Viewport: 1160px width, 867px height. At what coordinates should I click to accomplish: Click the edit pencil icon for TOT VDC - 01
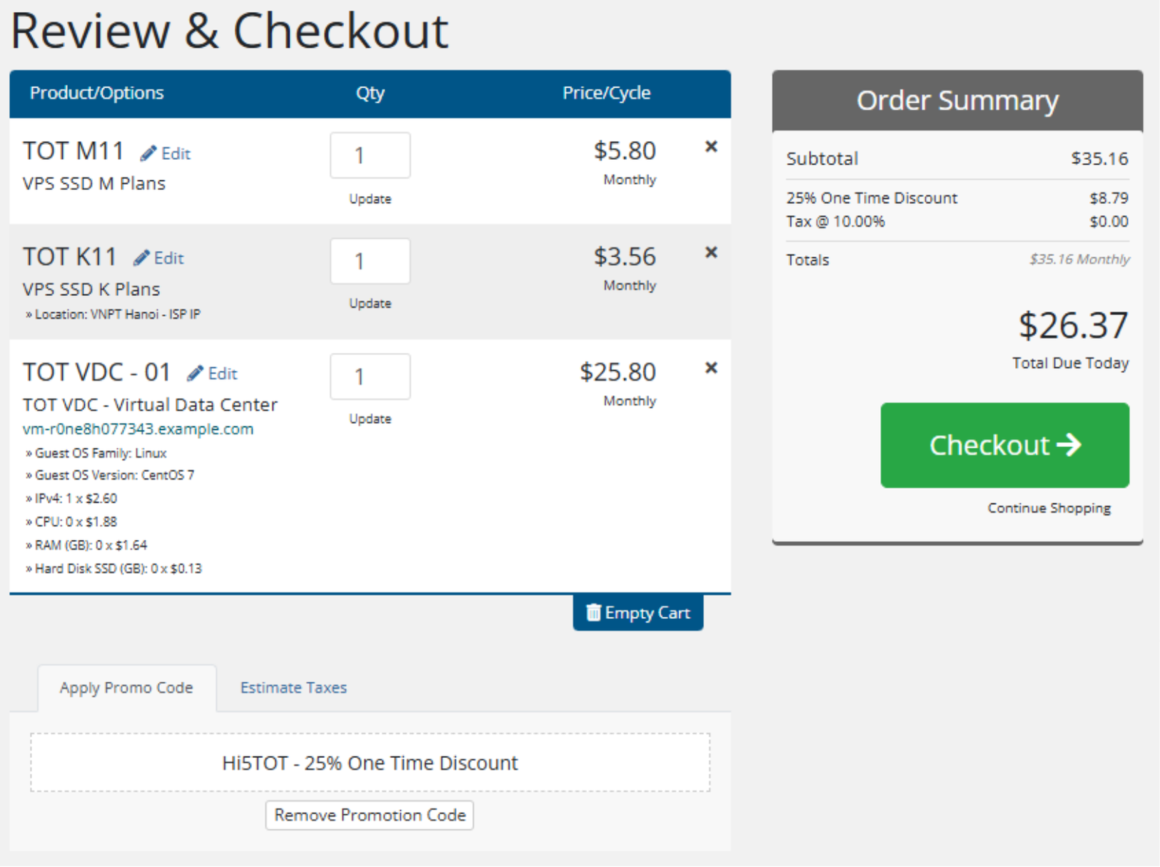click(194, 372)
